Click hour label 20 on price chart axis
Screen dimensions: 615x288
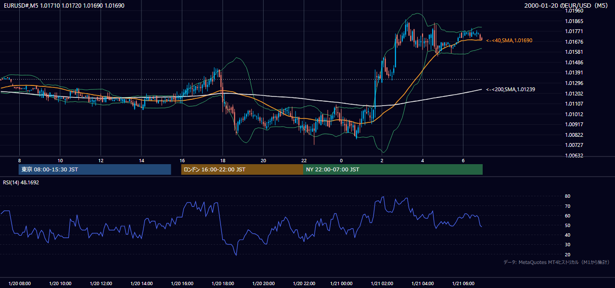(263, 160)
